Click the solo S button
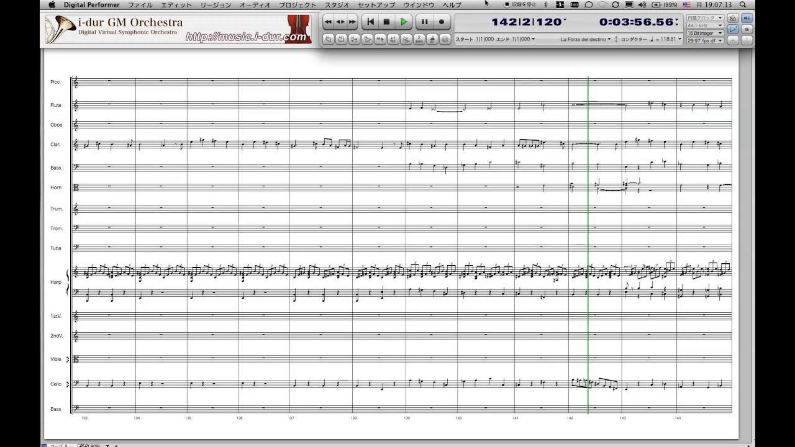This screenshot has width=795, height=447. pos(747,29)
